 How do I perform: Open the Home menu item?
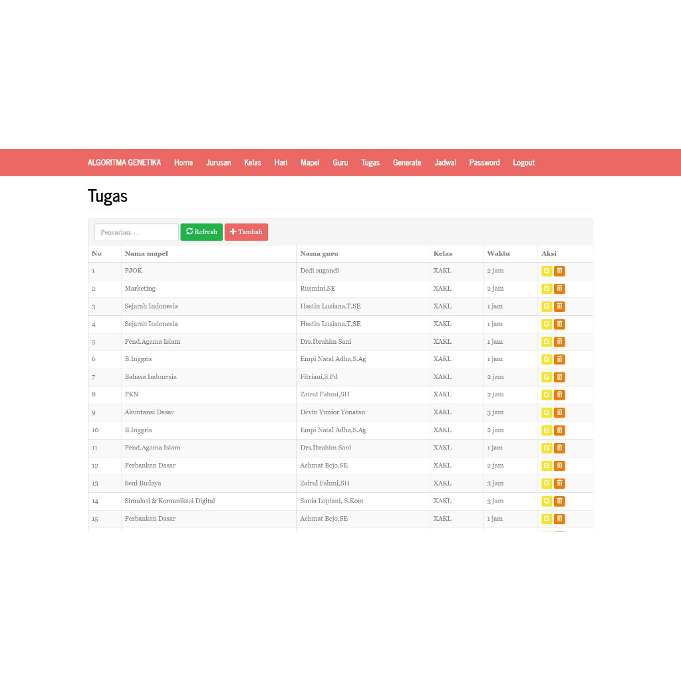click(x=184, y=162)
